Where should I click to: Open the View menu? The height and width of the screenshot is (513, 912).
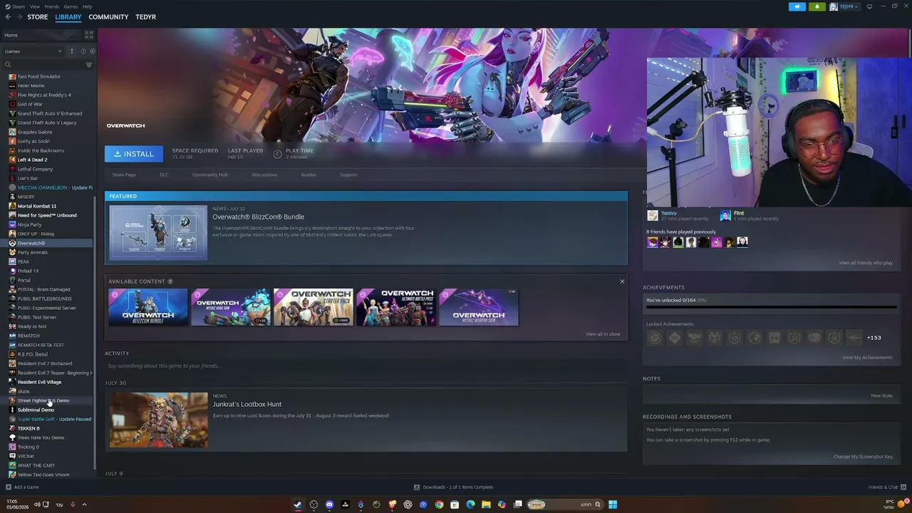coord(35,6)
